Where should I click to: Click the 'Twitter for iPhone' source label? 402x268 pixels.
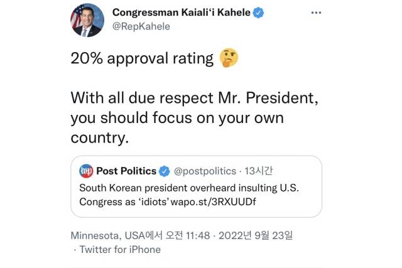pyautogui.click(x=121, y=249)
